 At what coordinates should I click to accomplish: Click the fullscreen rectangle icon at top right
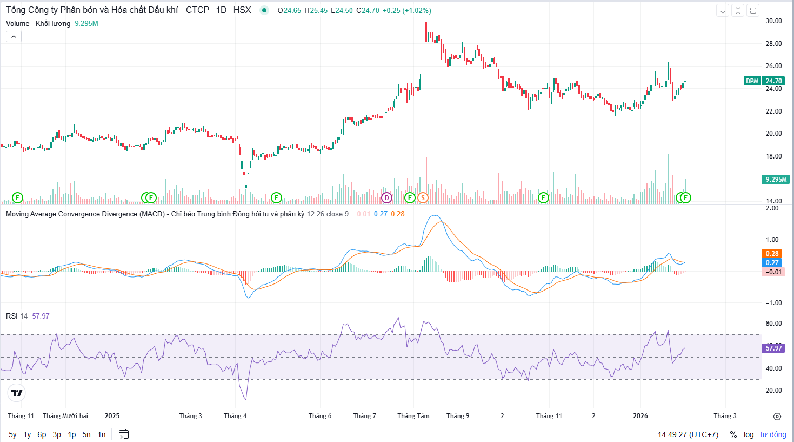[753, 10]
